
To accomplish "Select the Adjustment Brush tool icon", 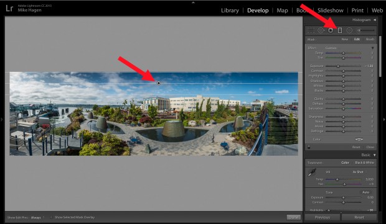I will tap(366, 30).
